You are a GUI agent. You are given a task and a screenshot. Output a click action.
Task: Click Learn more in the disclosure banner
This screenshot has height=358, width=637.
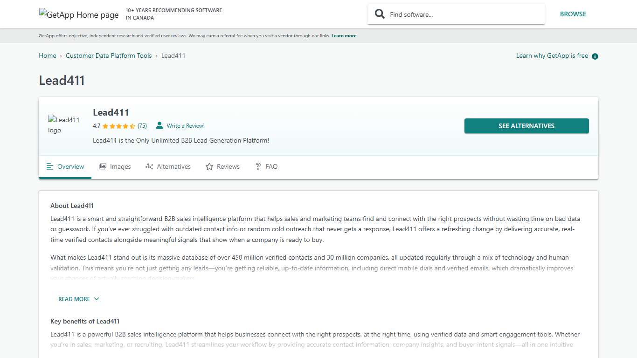(x=344, y=36)
